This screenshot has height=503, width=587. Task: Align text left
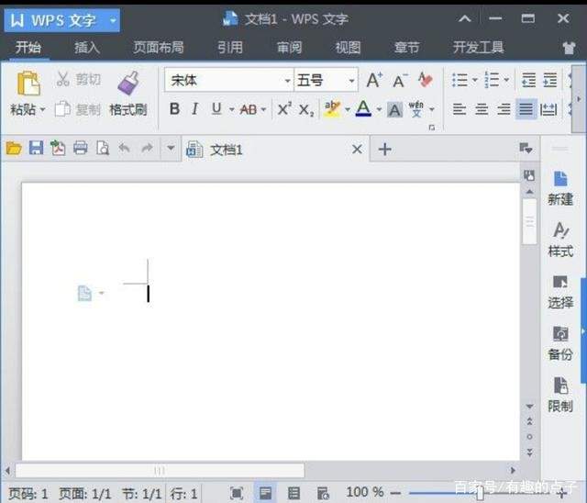pos(460,109)
